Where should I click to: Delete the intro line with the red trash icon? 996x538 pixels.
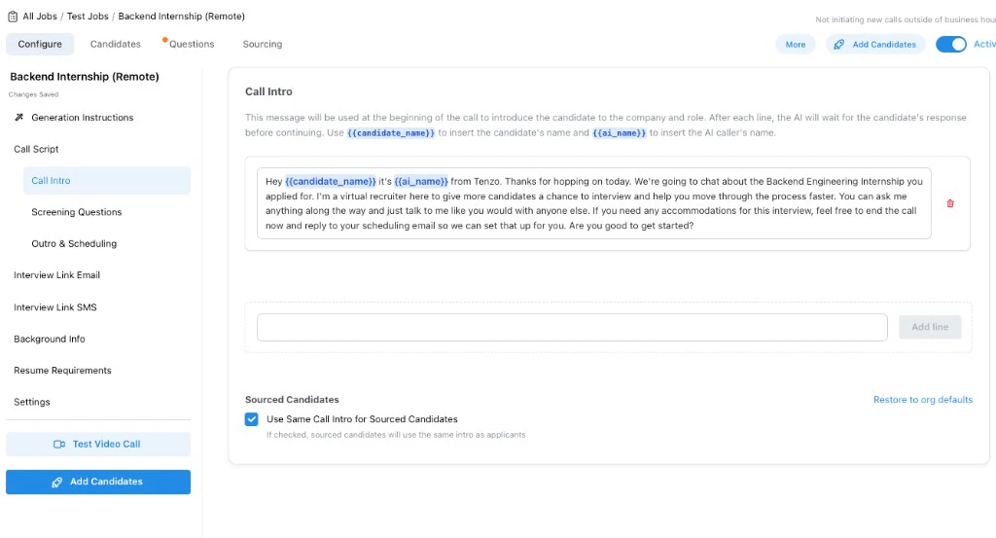(949, 203)
